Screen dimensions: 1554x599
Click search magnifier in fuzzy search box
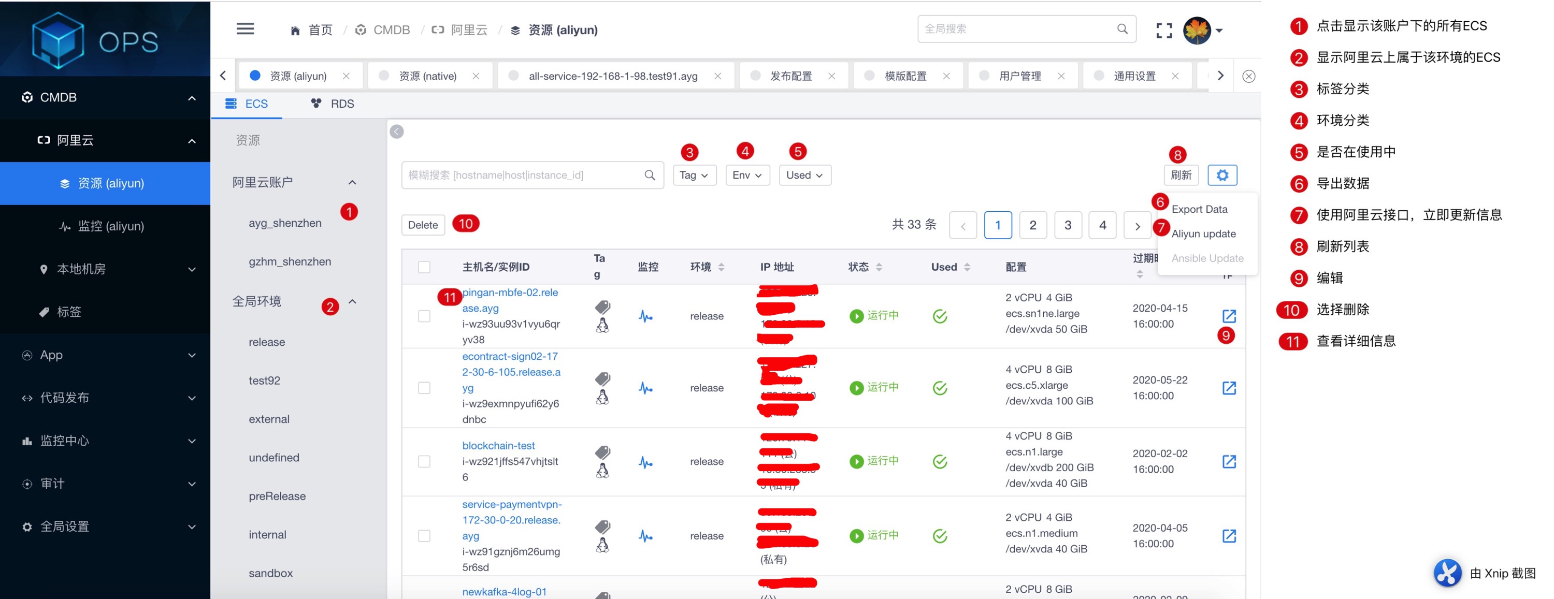coord(649,175)
